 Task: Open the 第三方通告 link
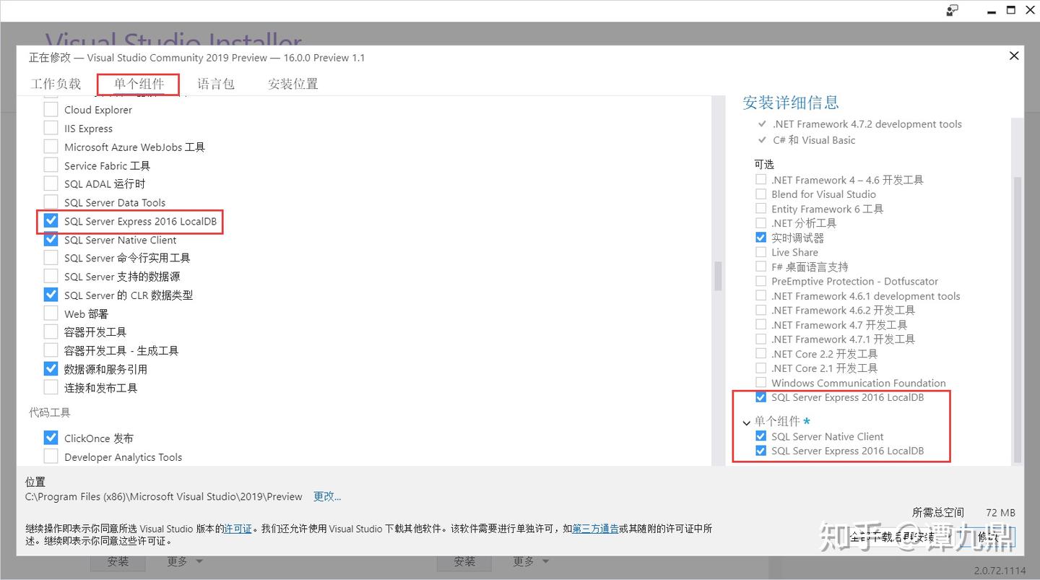coord(595,529)
